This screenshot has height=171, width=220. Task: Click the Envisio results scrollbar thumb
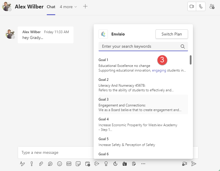pos(191,60)
